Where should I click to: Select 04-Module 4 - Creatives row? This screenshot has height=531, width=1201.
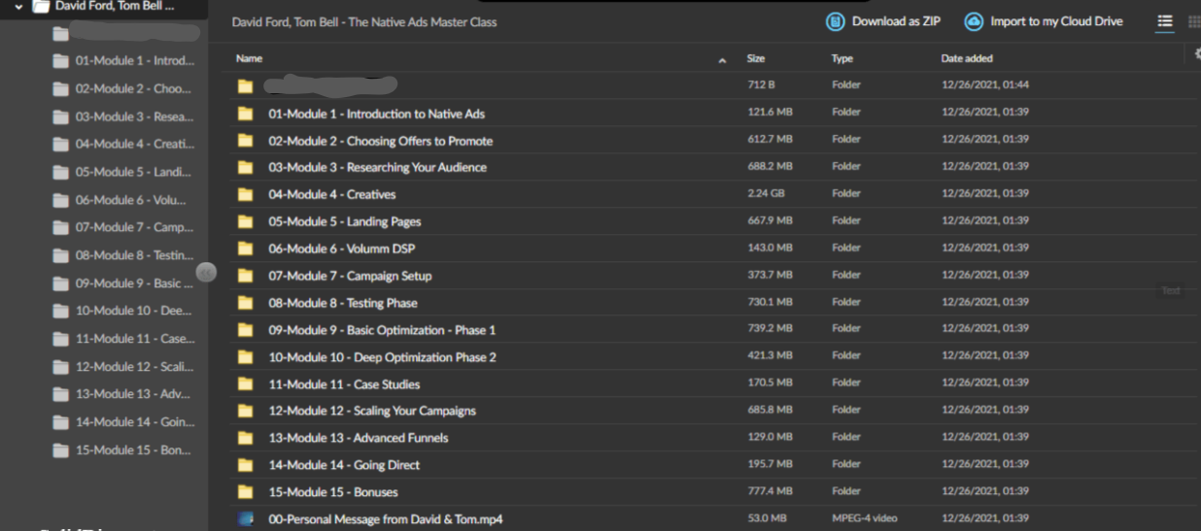pyautogui.click(x=709, y=194)
